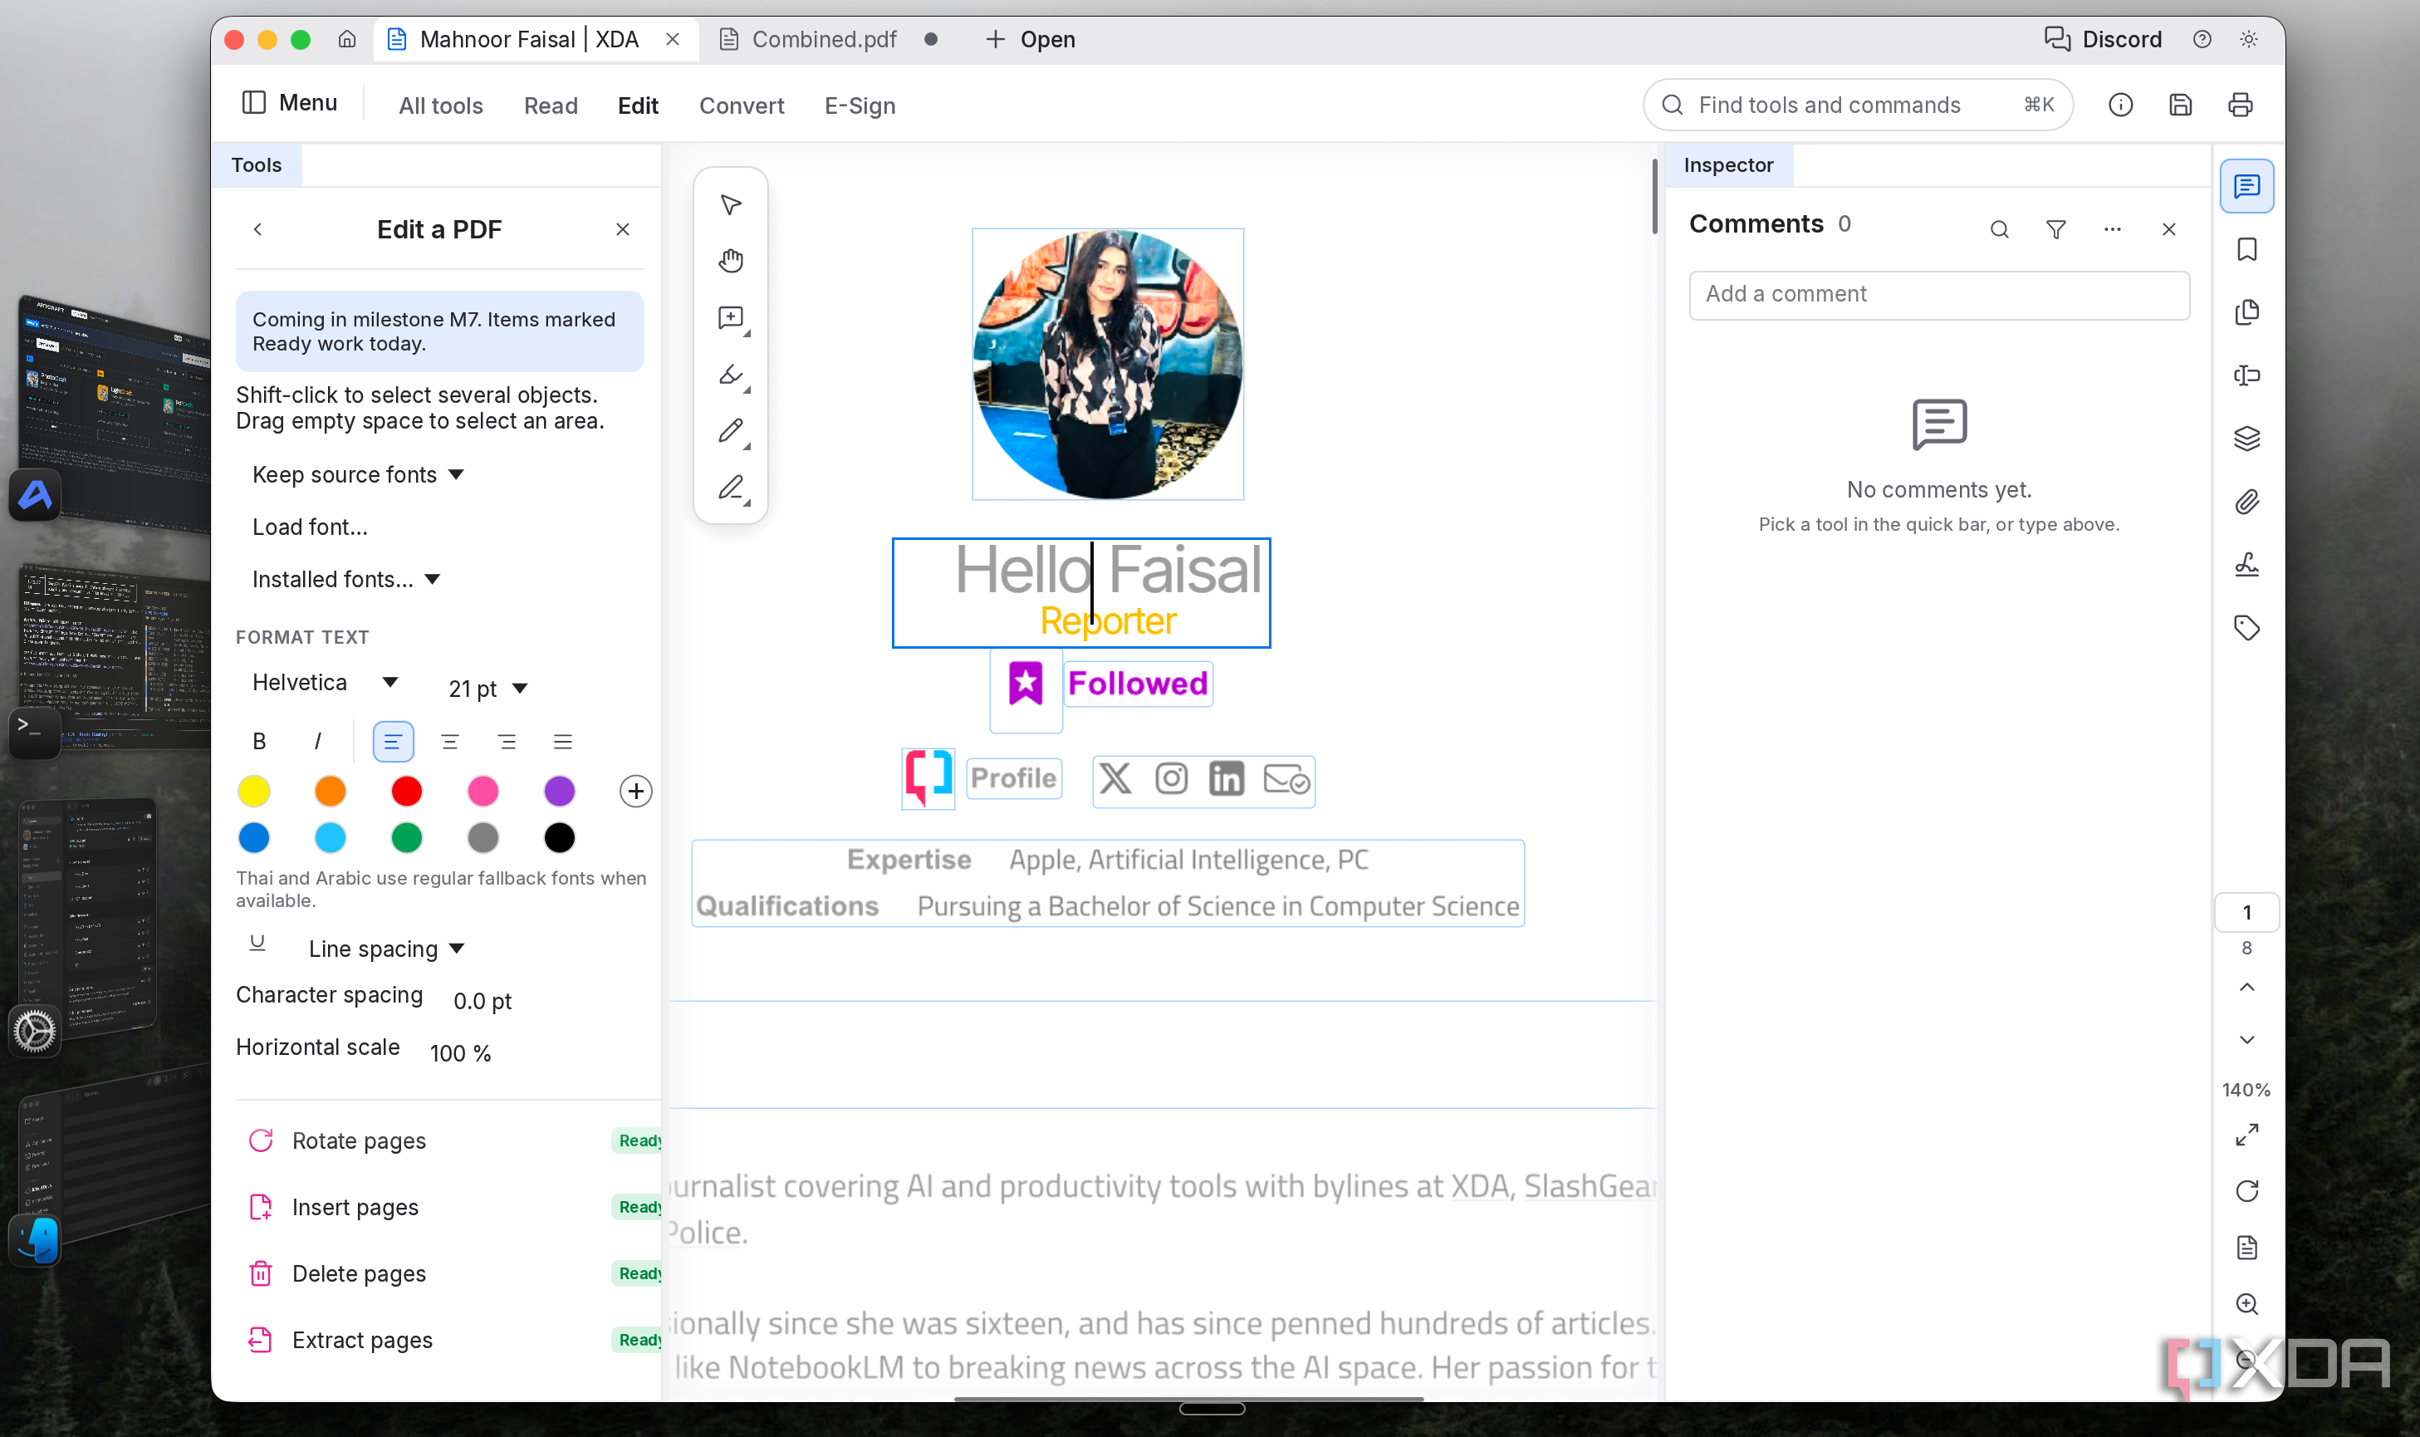Expand Installed fonts dropdown

pyautogui.click(x=345, y=579)
